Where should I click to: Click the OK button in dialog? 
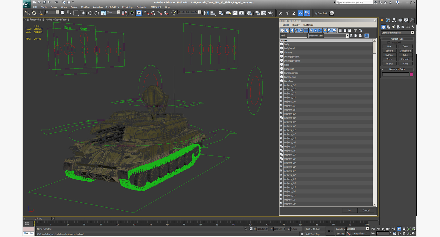click(x=349, y=210)
